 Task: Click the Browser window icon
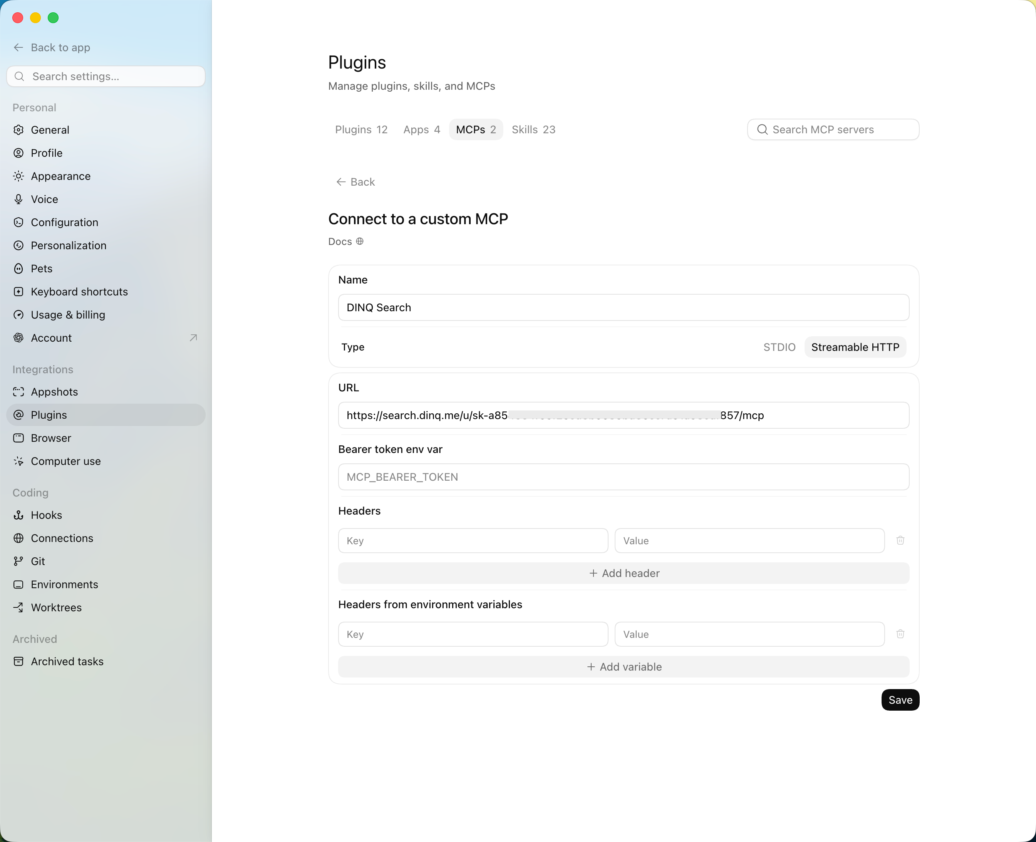coord(18,438)
